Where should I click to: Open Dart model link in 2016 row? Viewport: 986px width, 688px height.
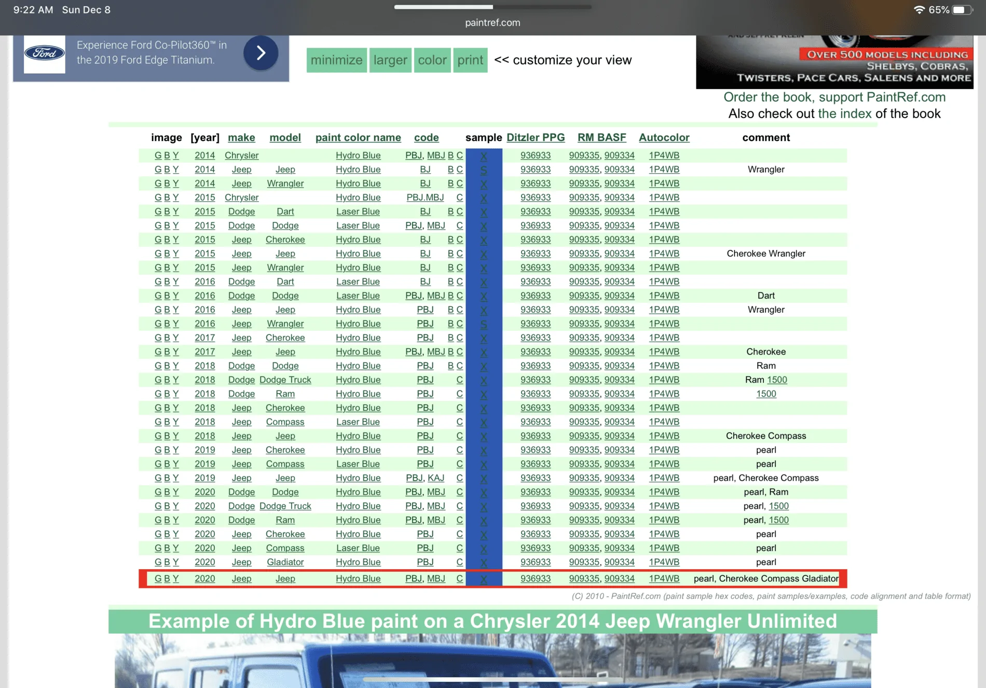[285, 282]
